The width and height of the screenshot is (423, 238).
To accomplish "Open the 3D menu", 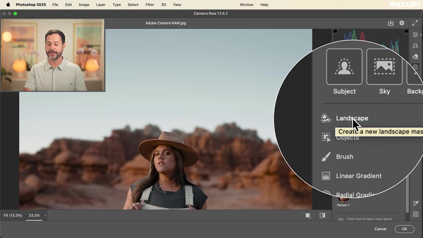I will pos(164,5).
